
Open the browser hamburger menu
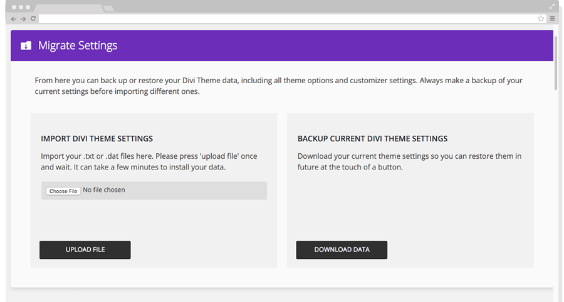coord(553,19)
